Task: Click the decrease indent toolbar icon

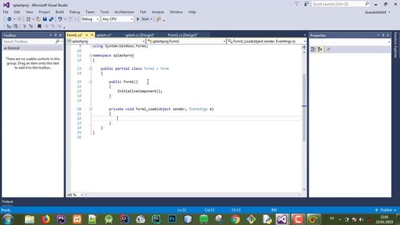Action: click(24, 26)
